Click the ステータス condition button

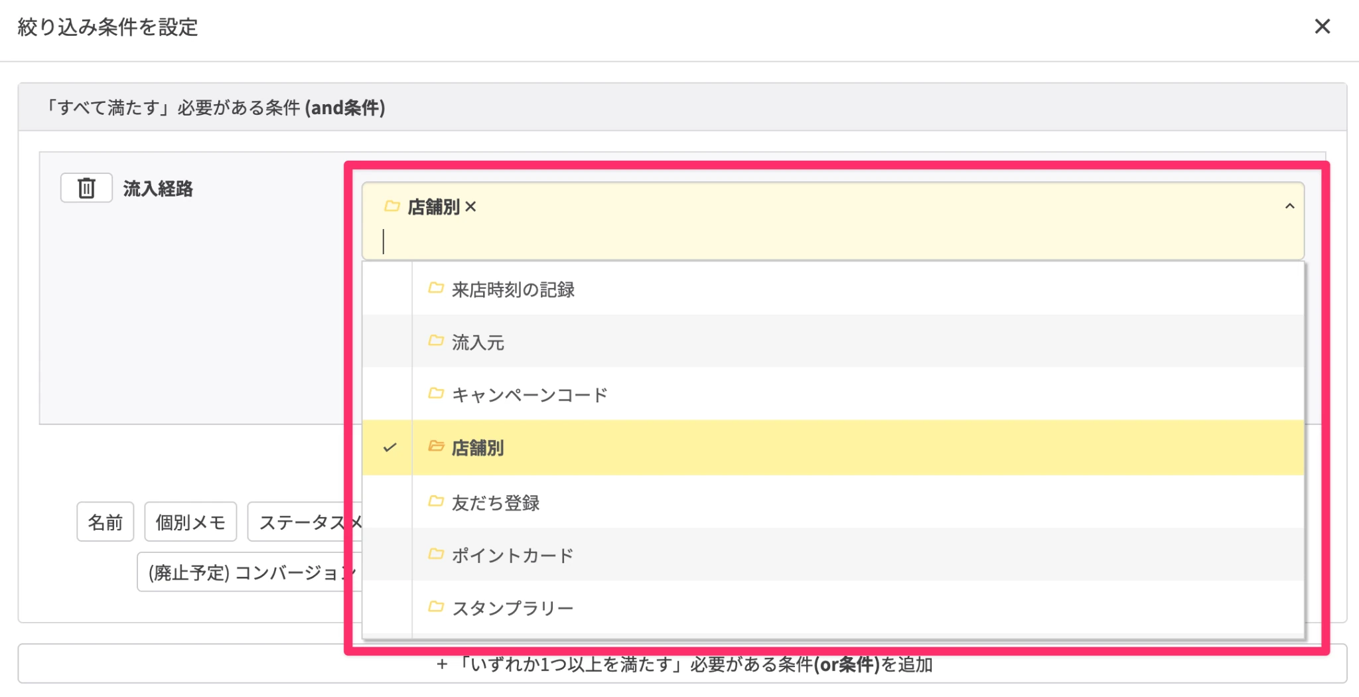click(x=305, y=522)
